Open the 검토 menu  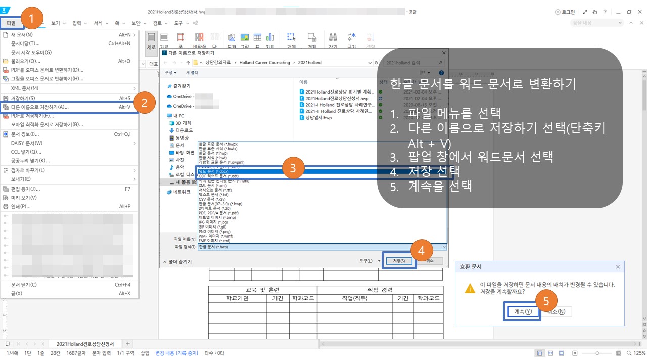tap(157, 23)
